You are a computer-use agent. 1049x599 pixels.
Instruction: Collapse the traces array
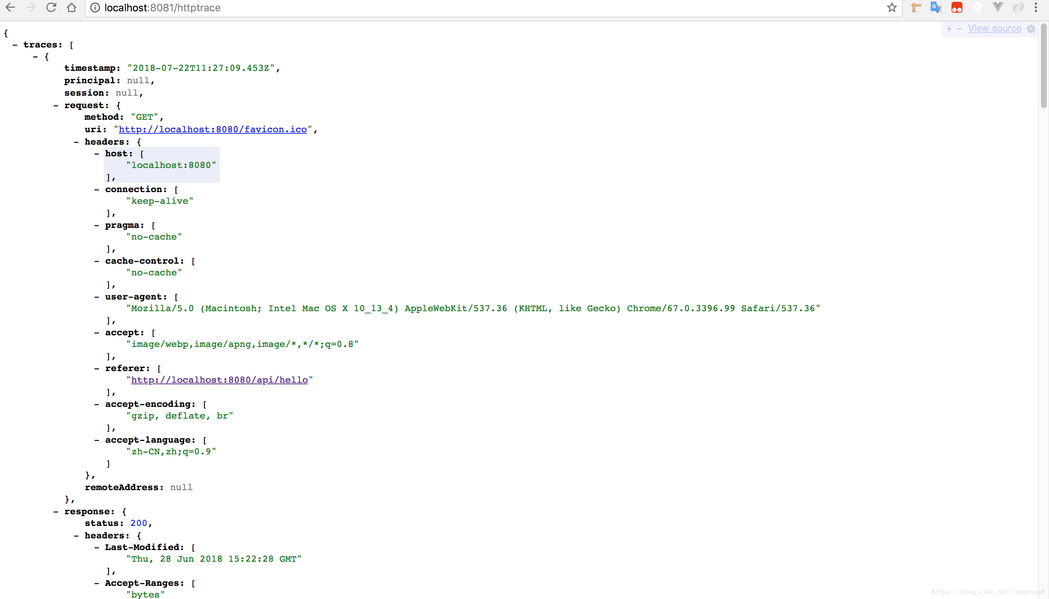point(15,45)
